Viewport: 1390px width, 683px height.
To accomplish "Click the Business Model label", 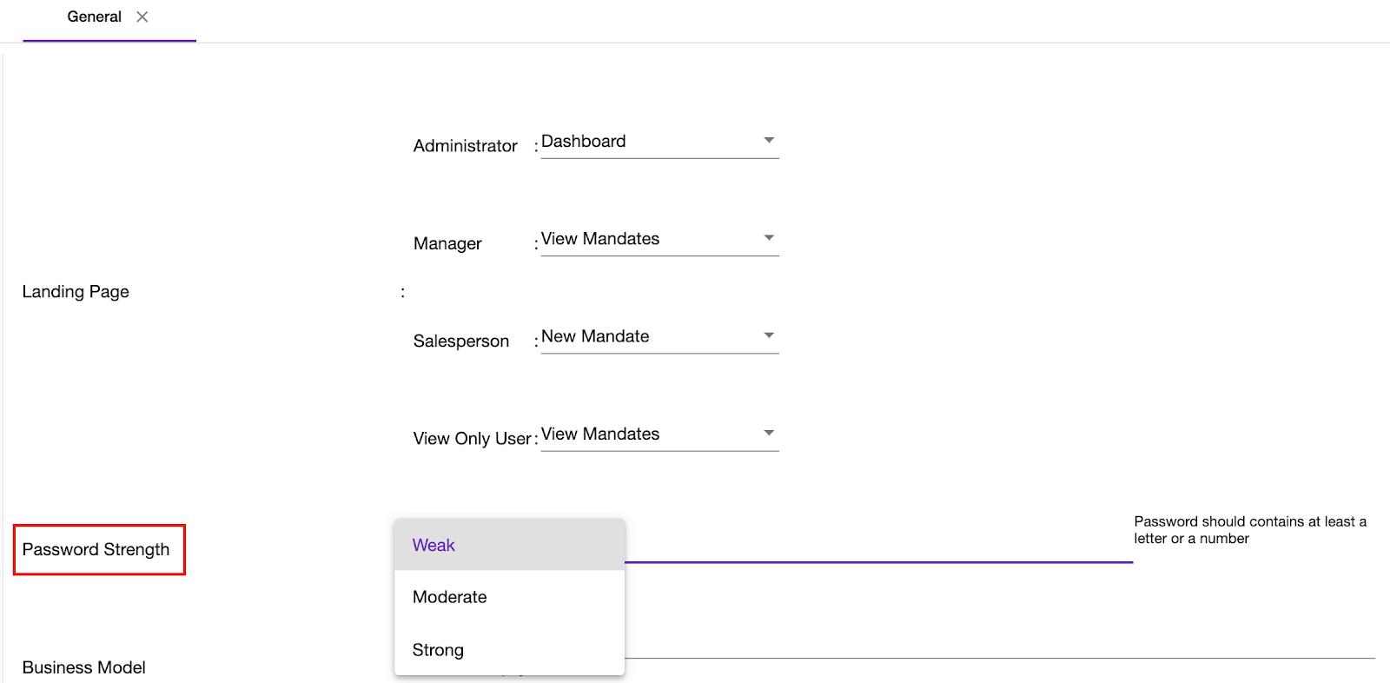I will pos(84,667).
